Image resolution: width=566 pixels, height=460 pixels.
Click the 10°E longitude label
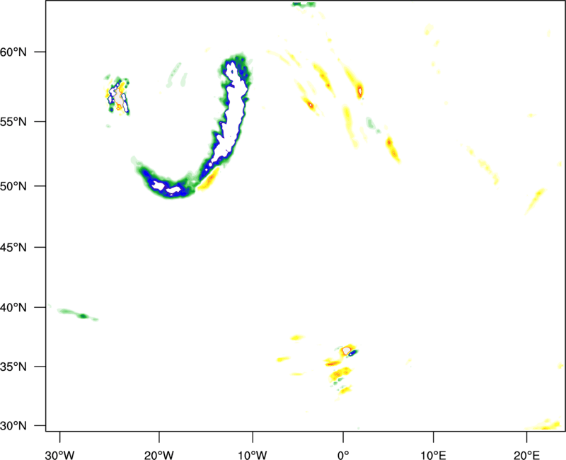tap(433, 455)
